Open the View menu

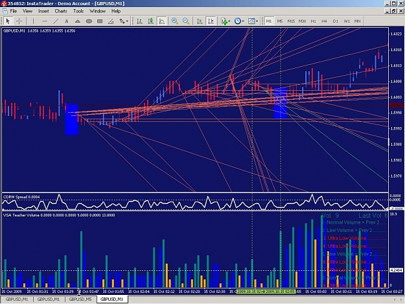coord(27,11)
